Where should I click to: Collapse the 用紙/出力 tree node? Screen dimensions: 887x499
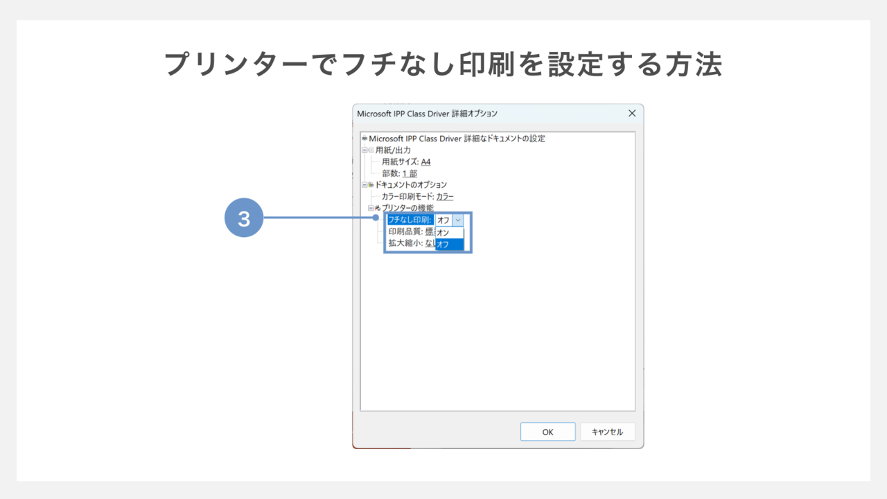(x=365, y=150)
